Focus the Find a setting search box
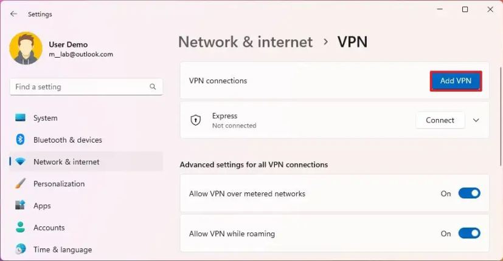The height and width of the screenshot is (261, 503). 79,87
